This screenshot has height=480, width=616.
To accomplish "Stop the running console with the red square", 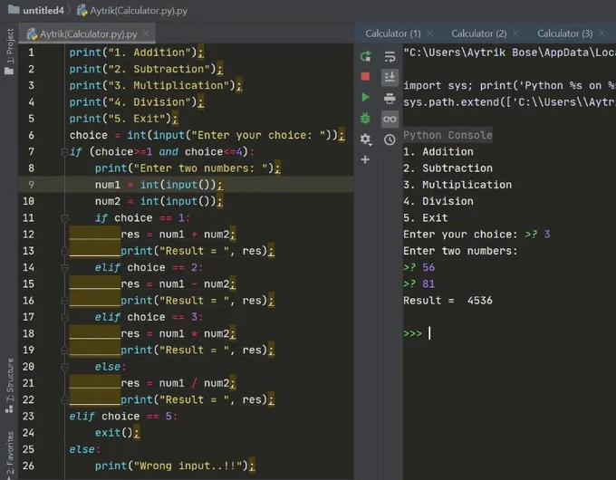I will pos(365,76).
